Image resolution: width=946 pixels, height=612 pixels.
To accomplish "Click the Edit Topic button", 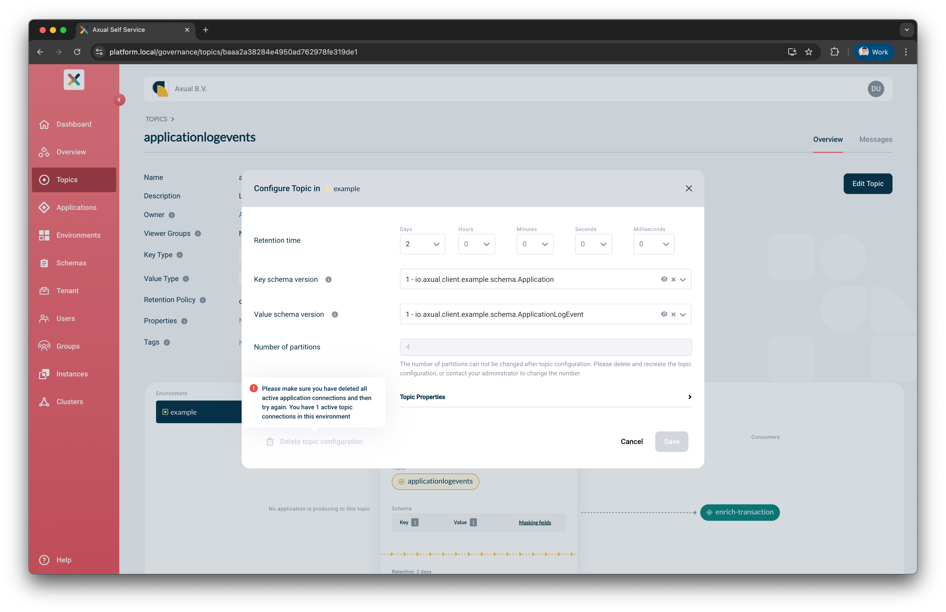I will [x=868, y=183].
